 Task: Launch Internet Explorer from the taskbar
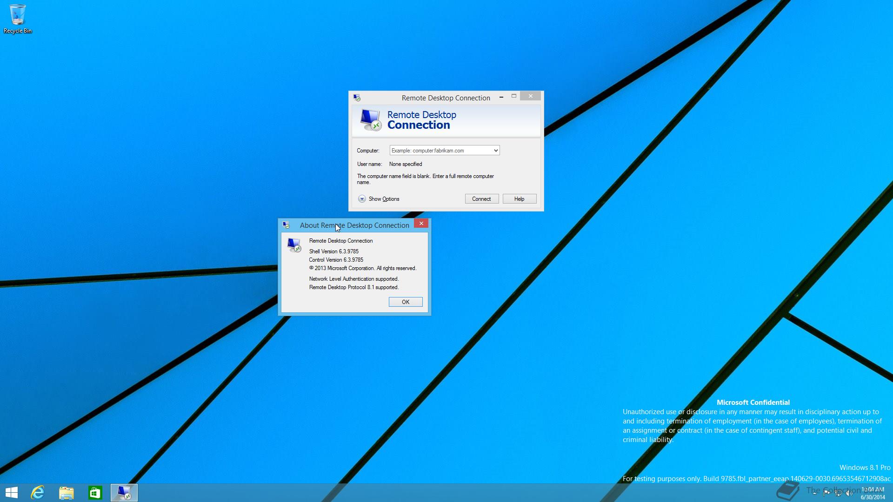pos(37,493)
